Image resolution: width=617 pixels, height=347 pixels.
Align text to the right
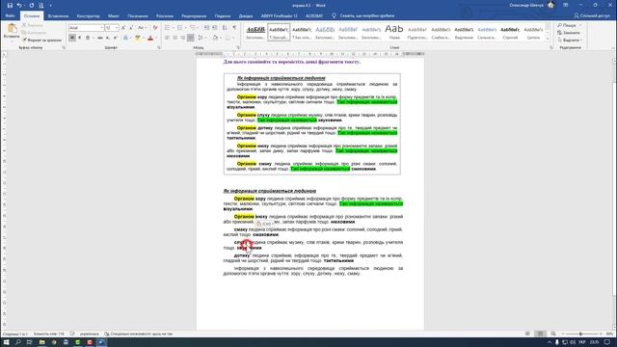click(x=183, y=38)
